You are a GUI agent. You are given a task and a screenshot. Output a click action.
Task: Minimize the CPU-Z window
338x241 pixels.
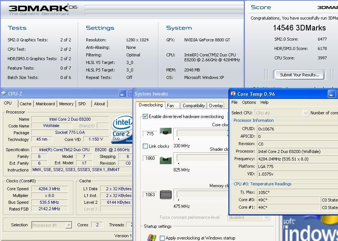122,94
